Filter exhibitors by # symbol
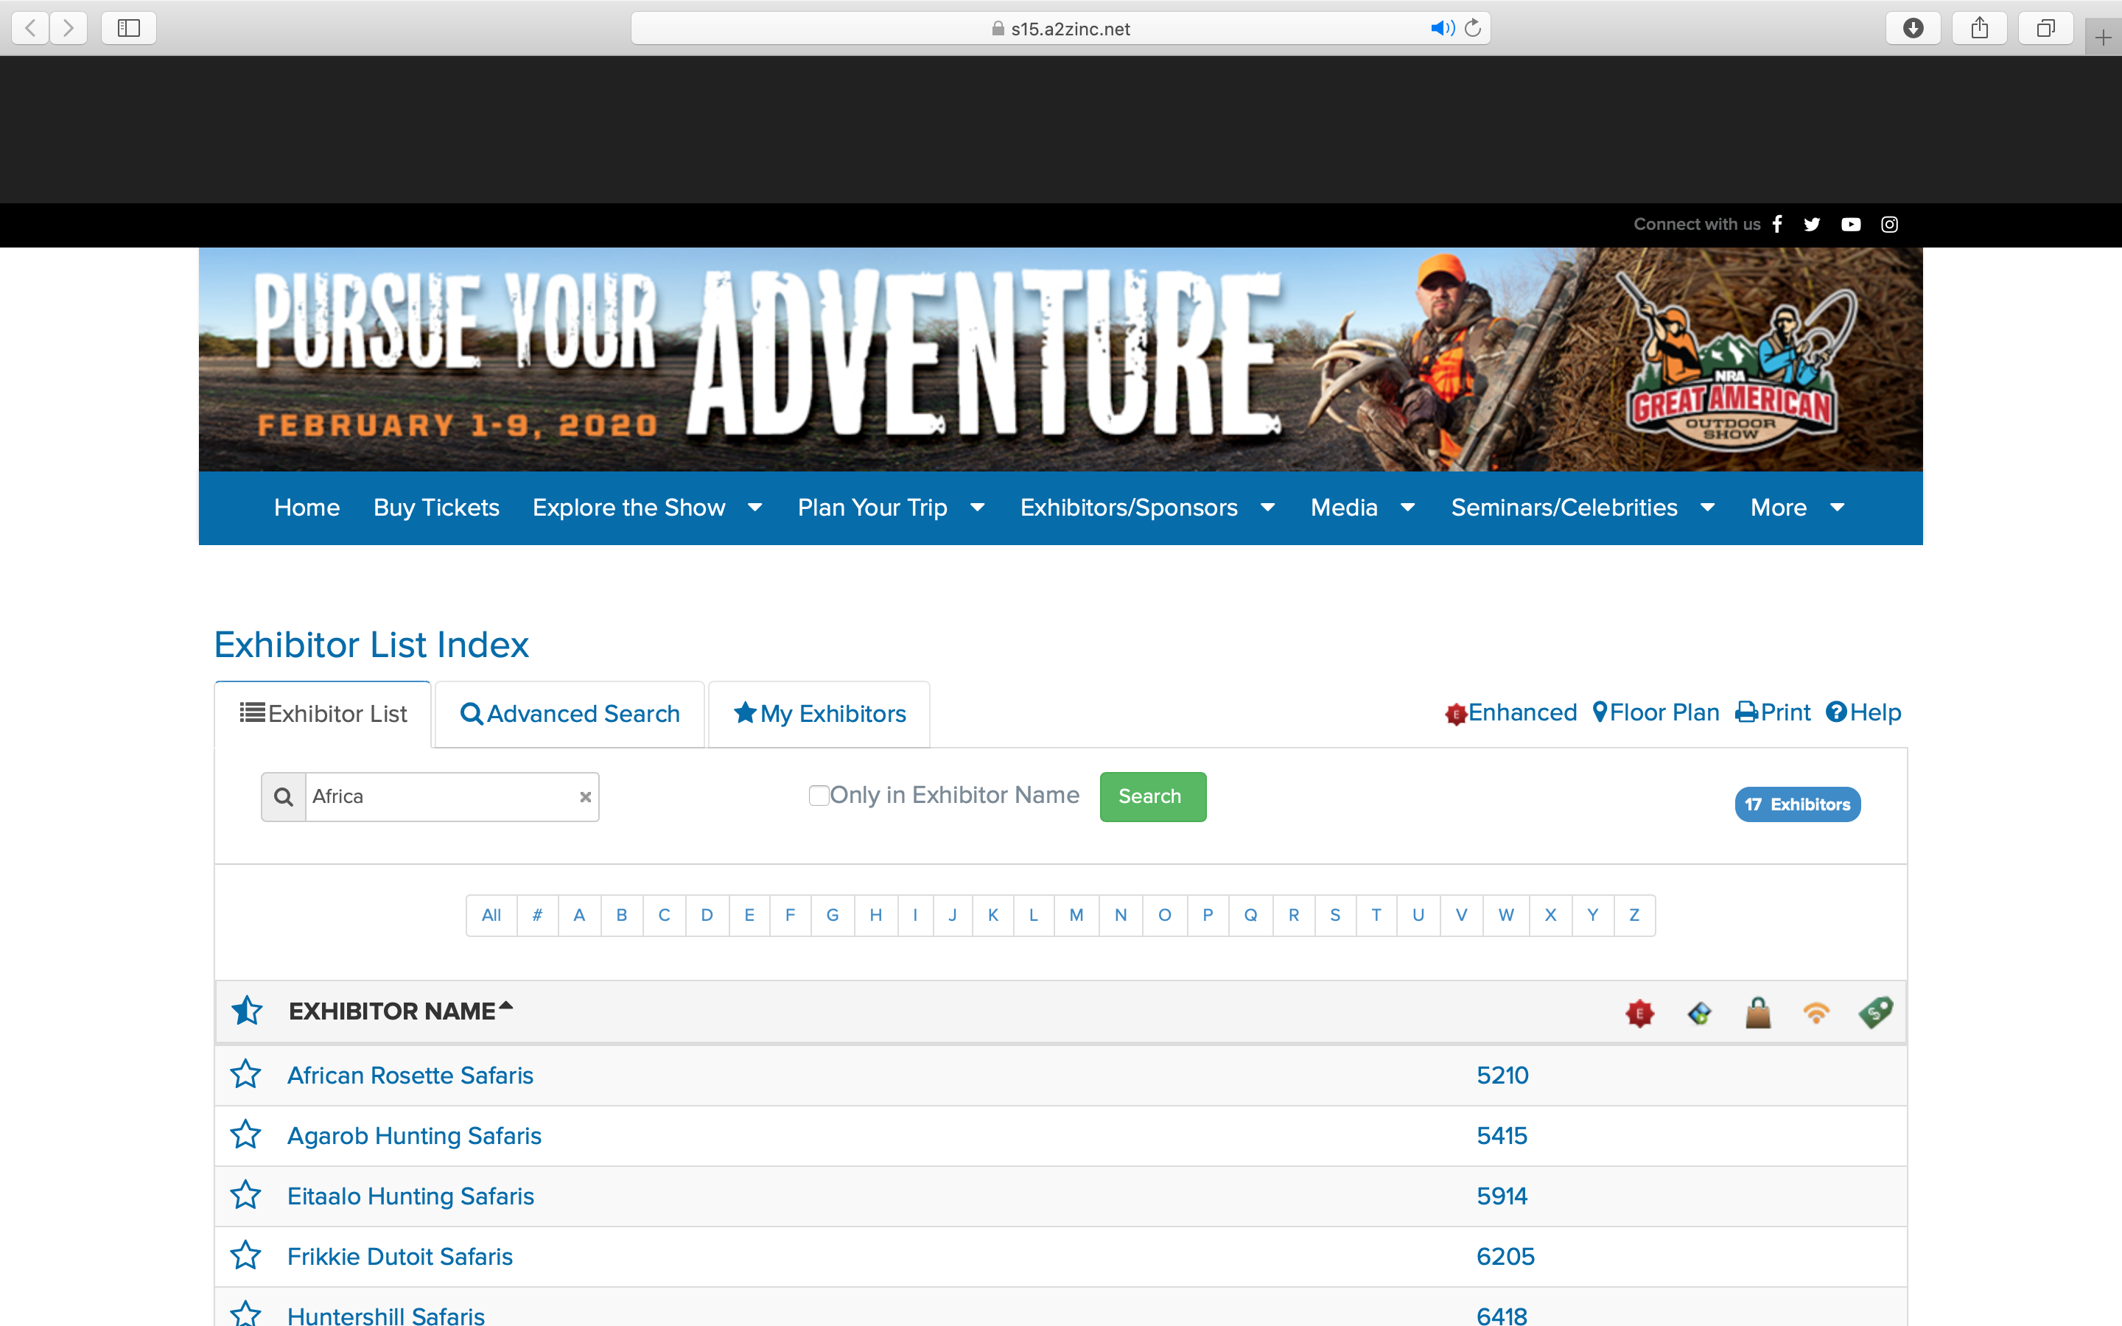Viewport: 2122px width, 1326px height. point(538,916)
